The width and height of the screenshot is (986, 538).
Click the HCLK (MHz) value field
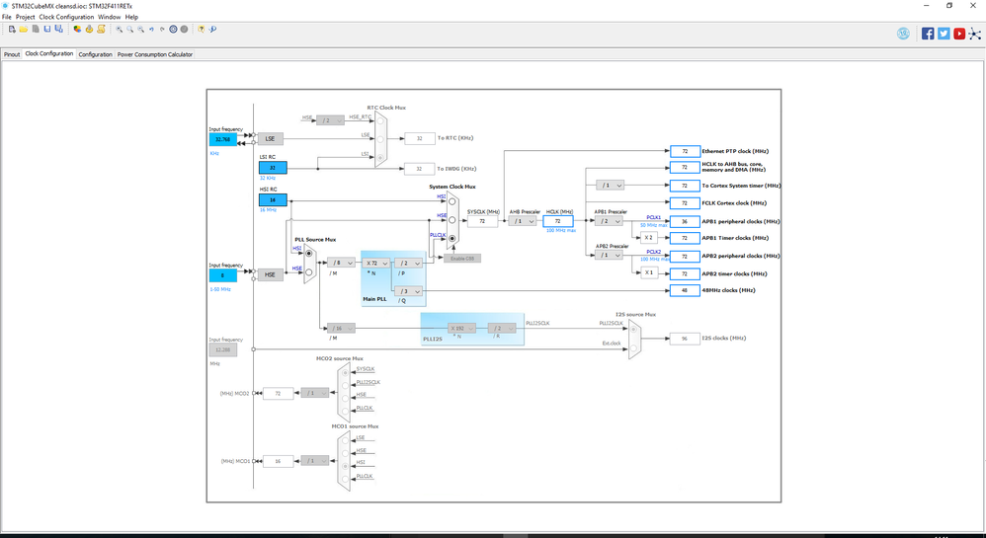coord(558,221)
